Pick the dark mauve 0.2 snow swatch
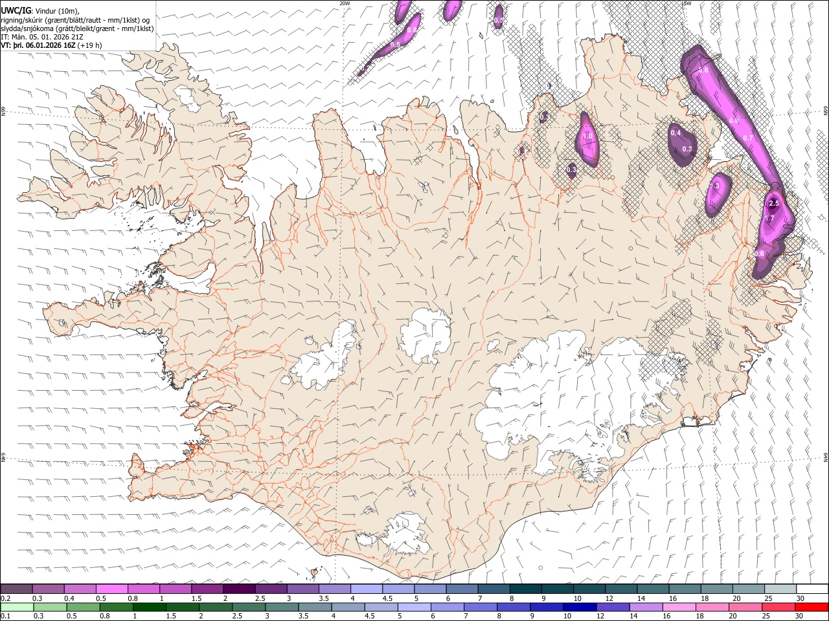829x621 pixels. coord(16,589)
